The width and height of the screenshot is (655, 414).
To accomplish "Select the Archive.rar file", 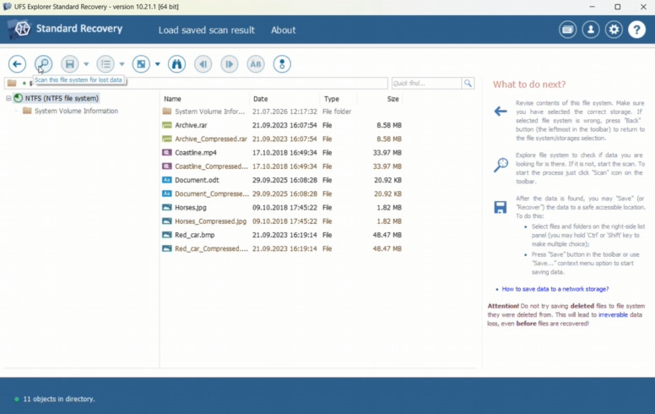I will coord(282,125).
